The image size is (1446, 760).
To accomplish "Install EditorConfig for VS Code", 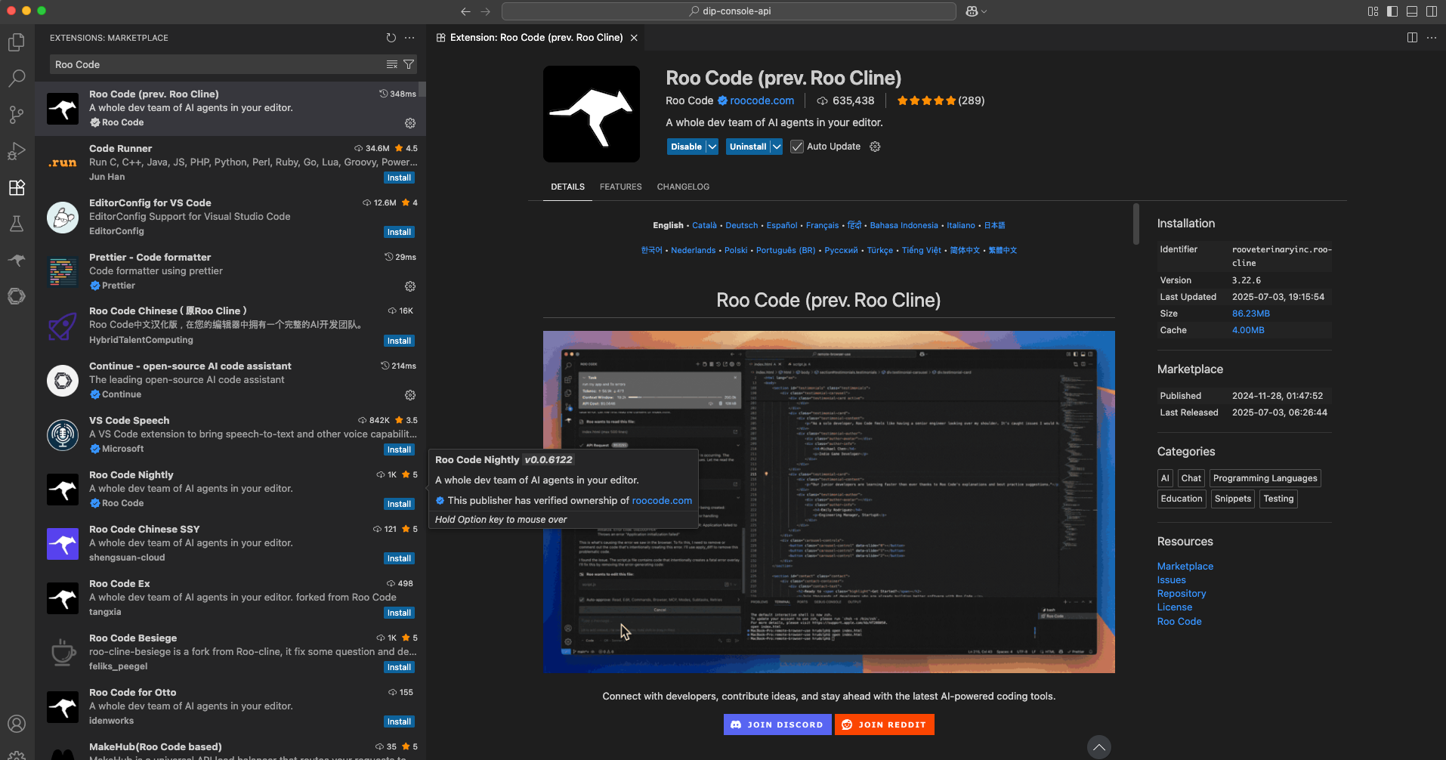I will click(x=399, y=232).
